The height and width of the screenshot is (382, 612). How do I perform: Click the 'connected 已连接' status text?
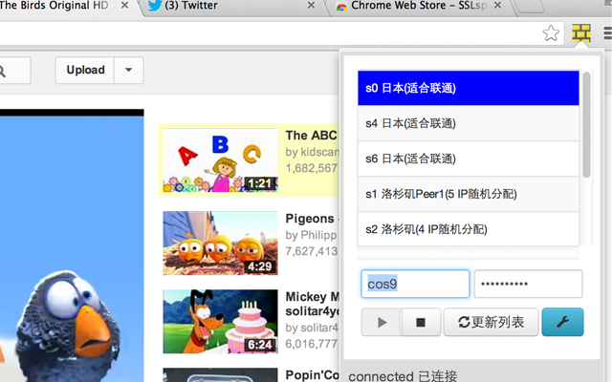(403, 376)
